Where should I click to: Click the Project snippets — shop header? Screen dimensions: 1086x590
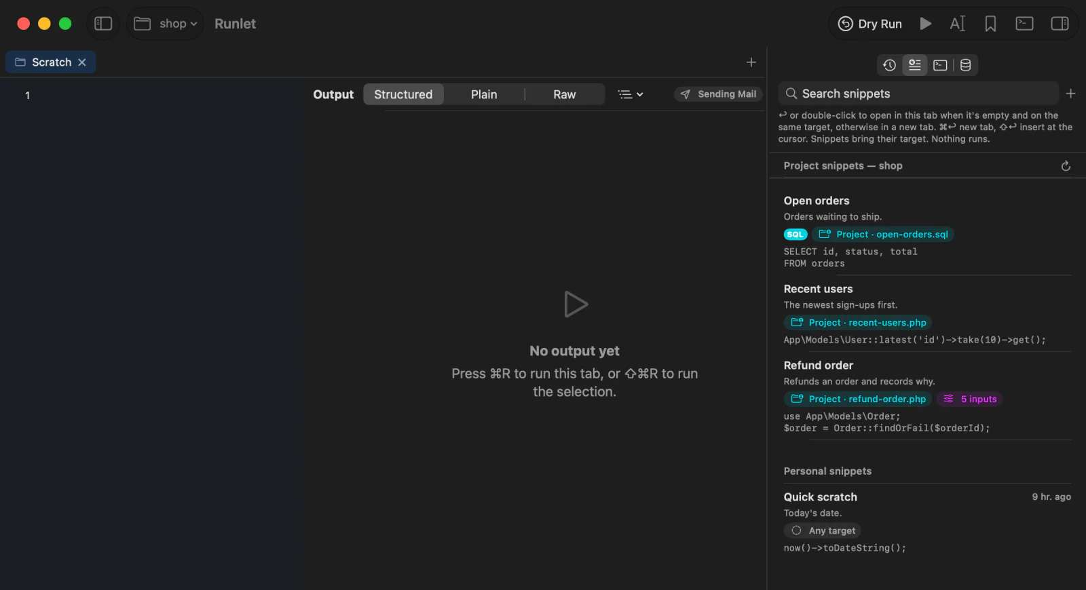843,166
